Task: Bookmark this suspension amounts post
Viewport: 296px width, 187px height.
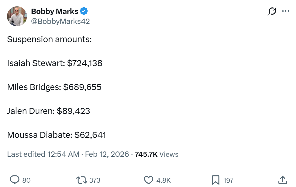Action: (215, 180)
